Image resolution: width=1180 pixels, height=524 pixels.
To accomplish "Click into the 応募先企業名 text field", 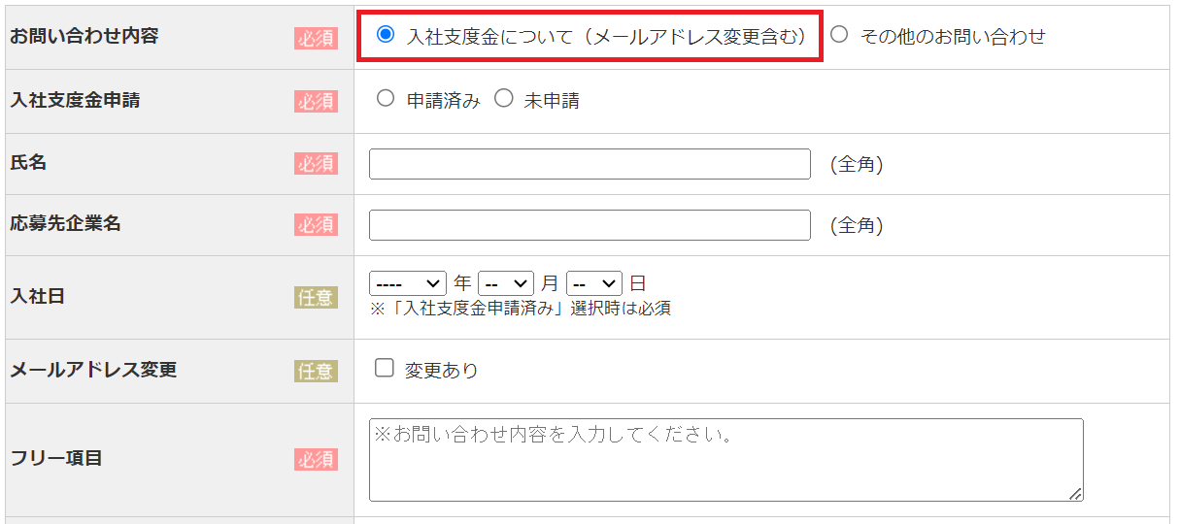I will pyautogui.click(x=590, y=225).
